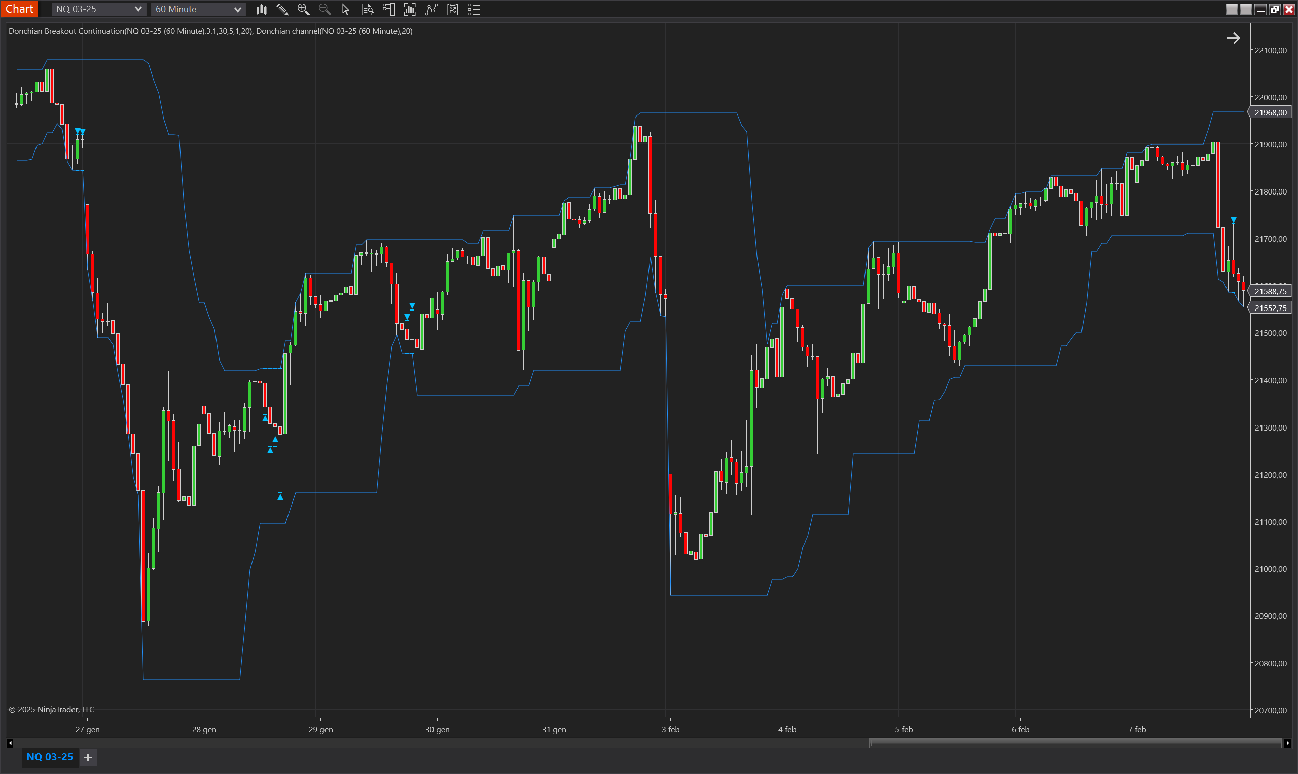Click the scrollbar right arrow
Image resolution: width=1298 pixels, height=774 pixels.
pyautogui.click(x=1287, y=743)
